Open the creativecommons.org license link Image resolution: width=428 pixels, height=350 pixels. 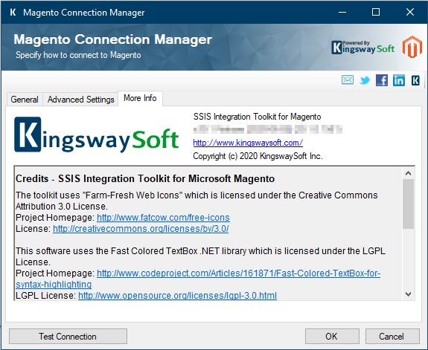pos(141,229)
